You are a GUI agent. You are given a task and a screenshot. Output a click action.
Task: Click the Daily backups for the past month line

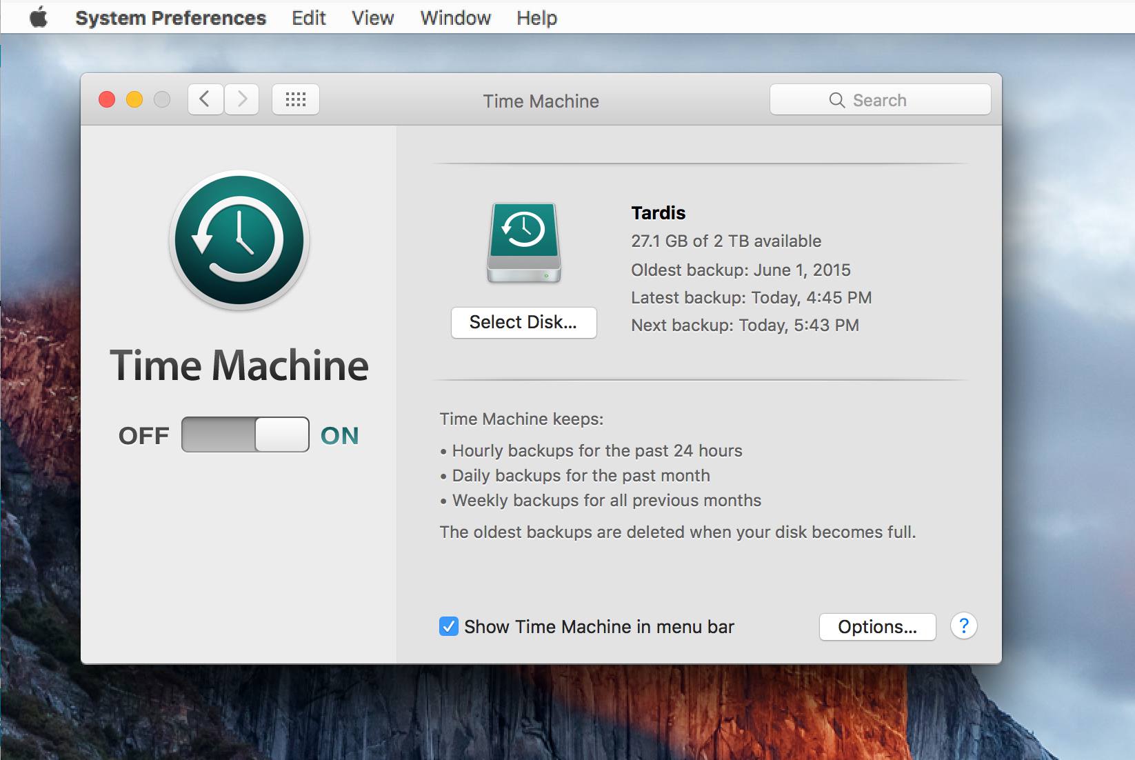pos(575,476)
